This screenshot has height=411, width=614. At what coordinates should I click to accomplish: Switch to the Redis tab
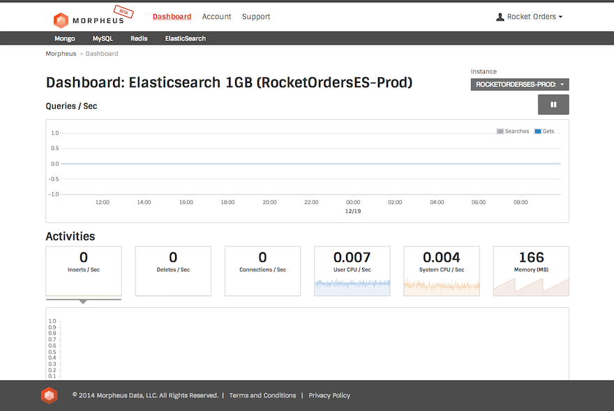pyautogui.click(x=139, y=38)
